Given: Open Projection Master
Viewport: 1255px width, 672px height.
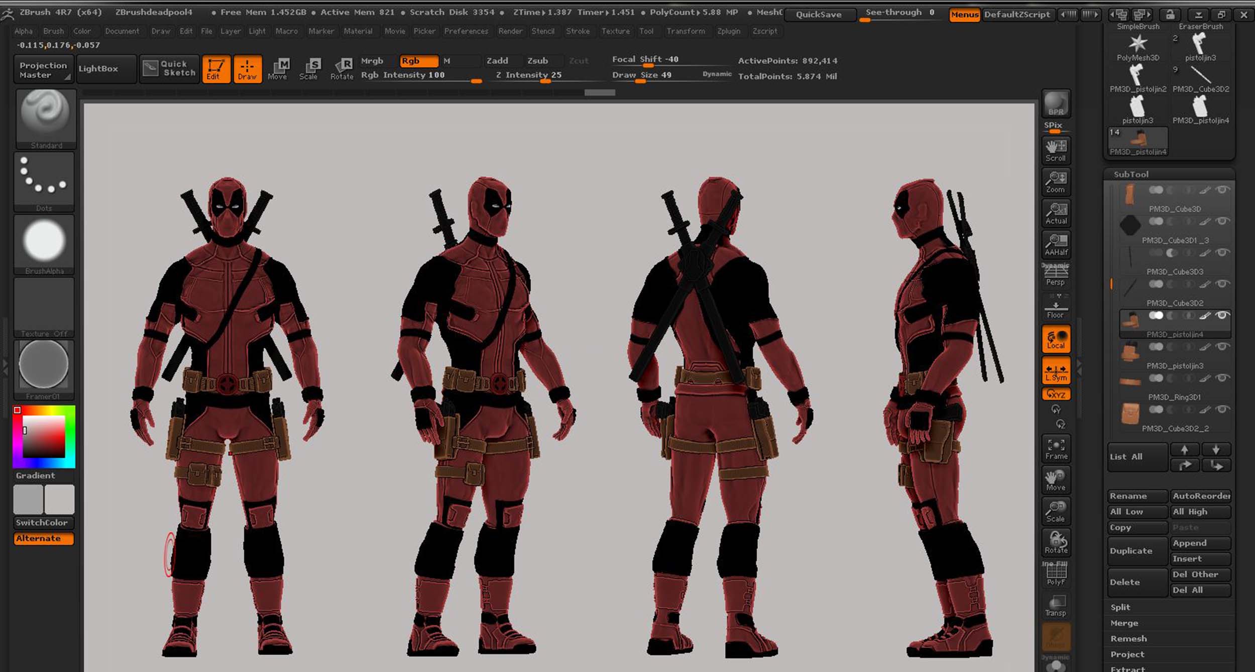Looking at the screenshot, I should click(x=43, y=69).
